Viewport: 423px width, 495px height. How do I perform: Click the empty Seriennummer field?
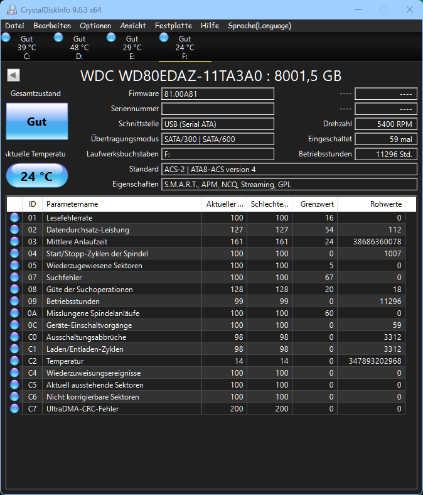[x=218, y=109]
